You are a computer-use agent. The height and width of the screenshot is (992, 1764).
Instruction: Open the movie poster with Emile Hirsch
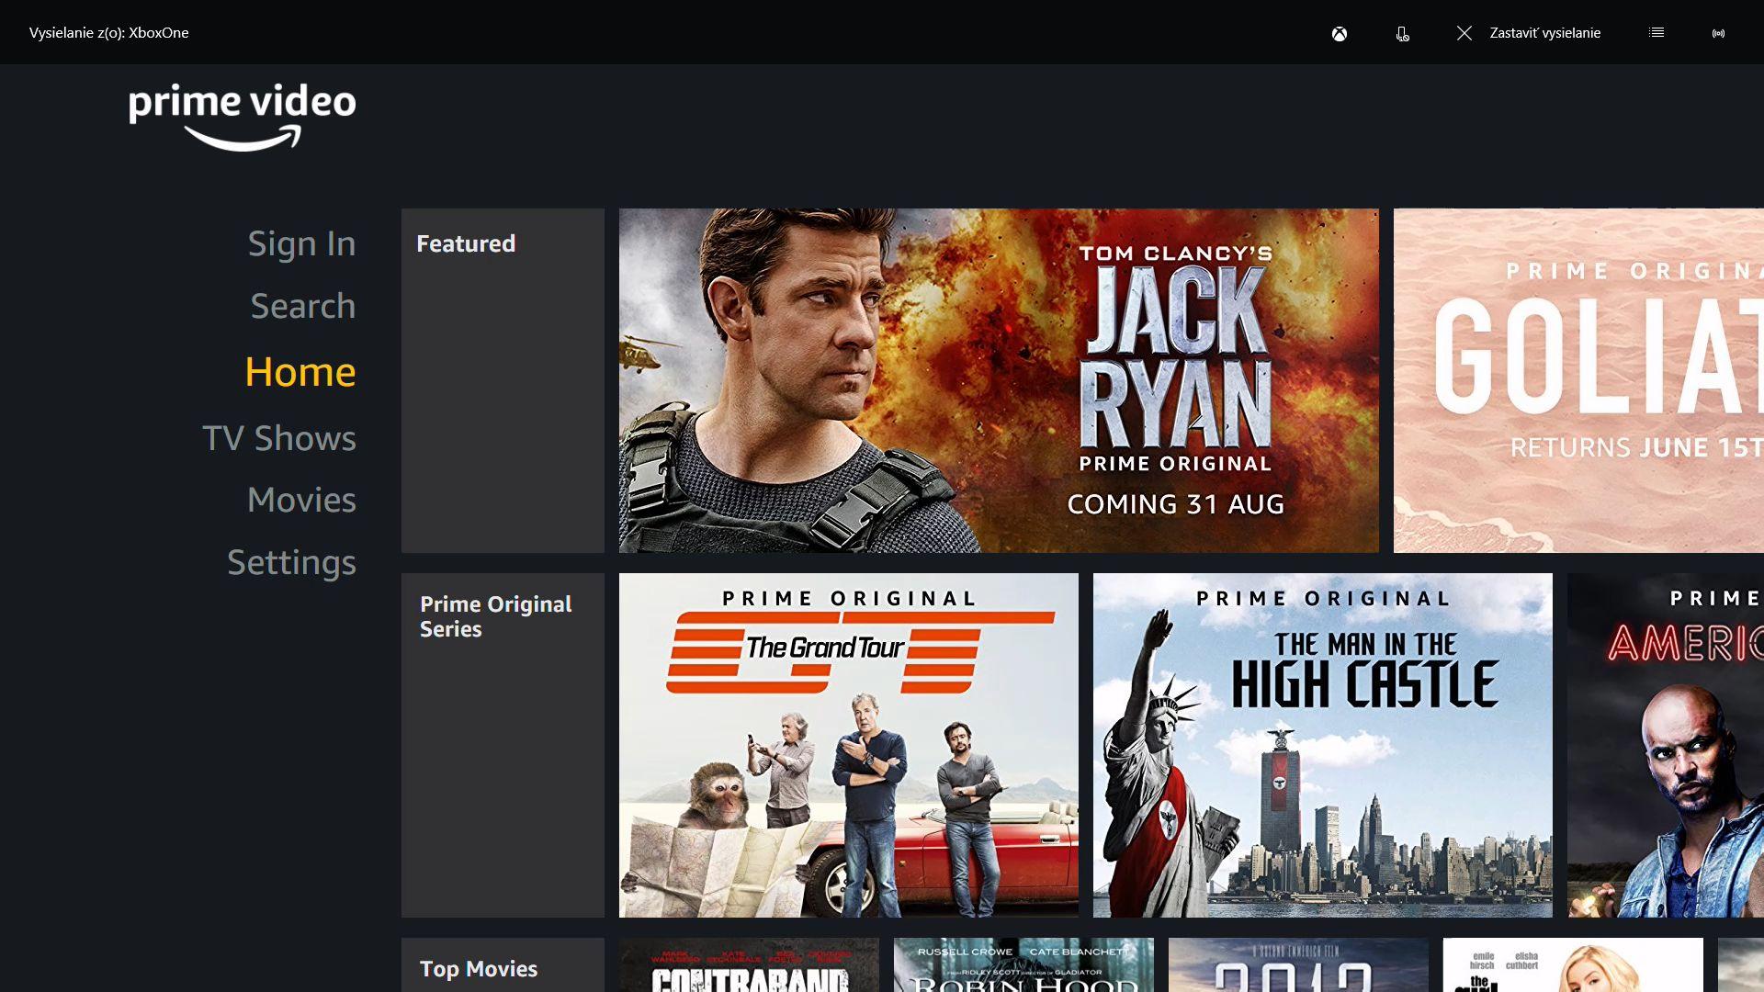pos(1573,964)
